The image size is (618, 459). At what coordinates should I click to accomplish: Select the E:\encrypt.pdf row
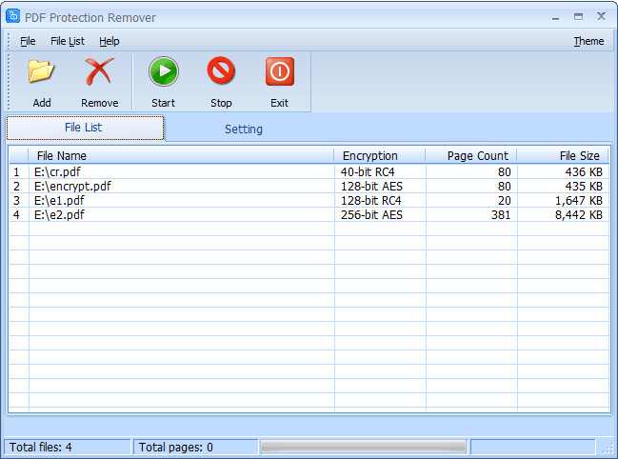click(x=309, y=186)
